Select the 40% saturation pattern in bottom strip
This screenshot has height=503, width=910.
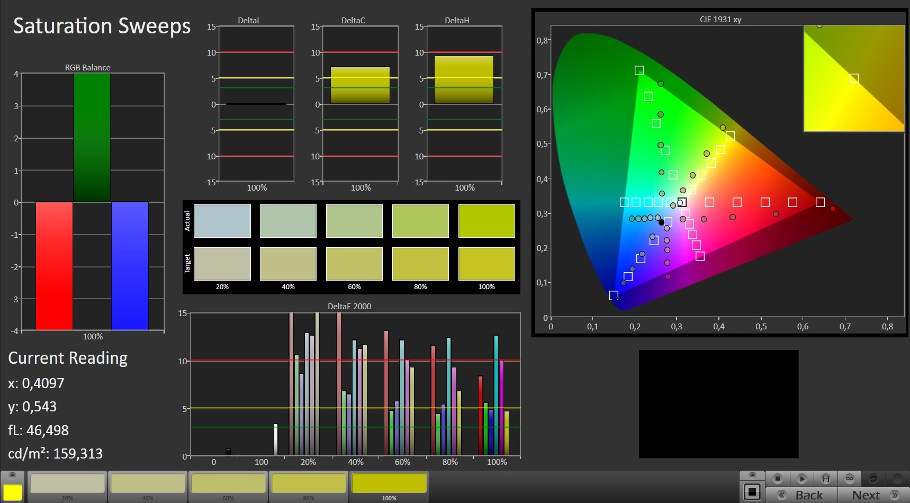point(148,487)
